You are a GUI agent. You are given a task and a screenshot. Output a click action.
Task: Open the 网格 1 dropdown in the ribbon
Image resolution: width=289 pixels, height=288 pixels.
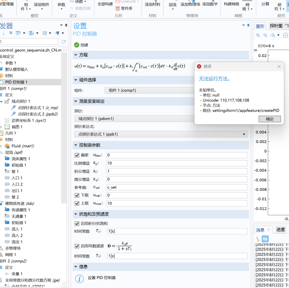[x=247, y=6]
